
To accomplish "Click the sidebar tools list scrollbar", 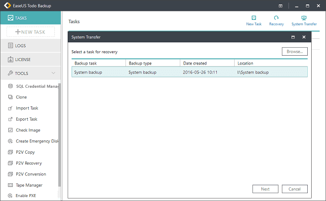I will [59, 135].
